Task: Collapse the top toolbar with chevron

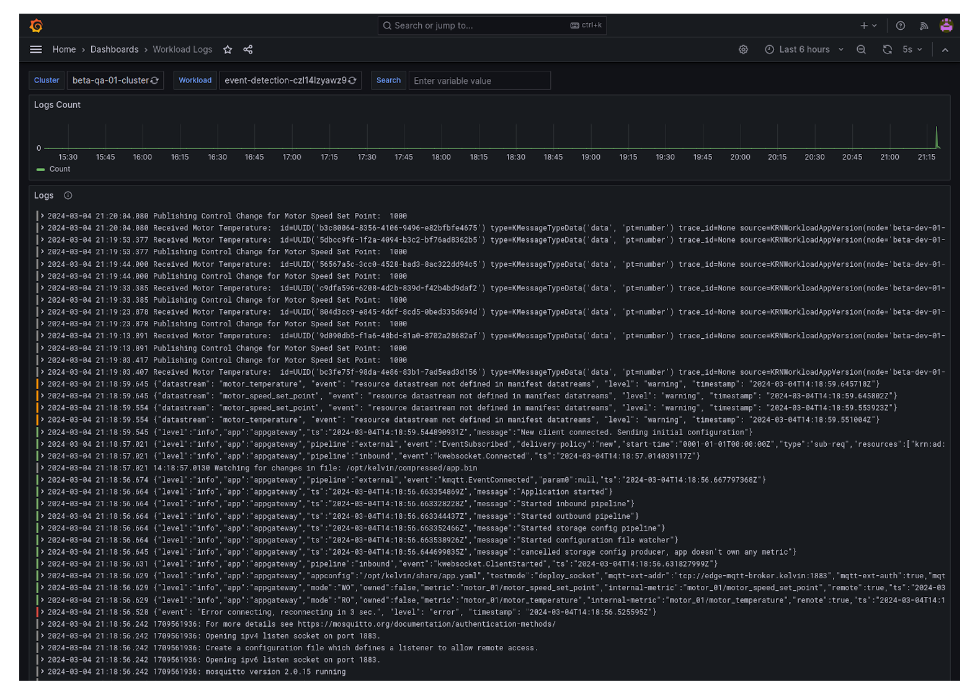Action: click(x=945, y=50)
